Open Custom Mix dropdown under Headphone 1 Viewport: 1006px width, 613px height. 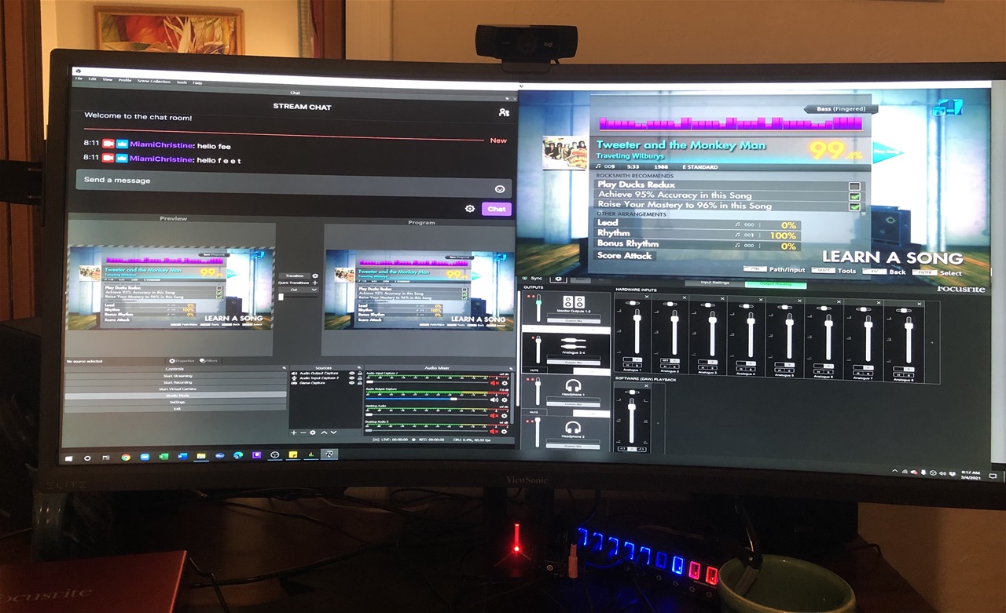click(x=574, y=403)
